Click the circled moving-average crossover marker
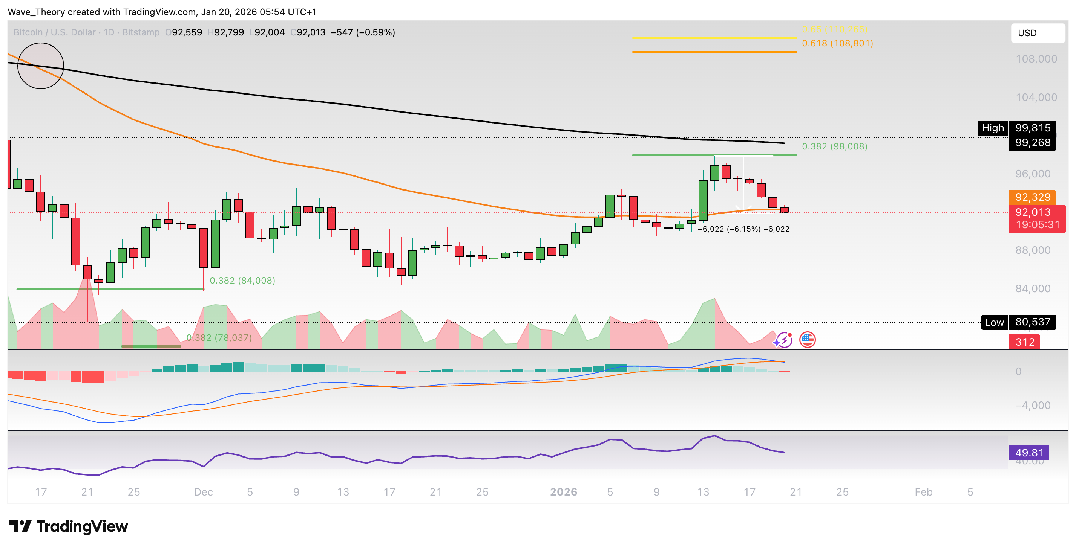The height and width of the screenshot is (549, 1076). [x=40, y=66]
